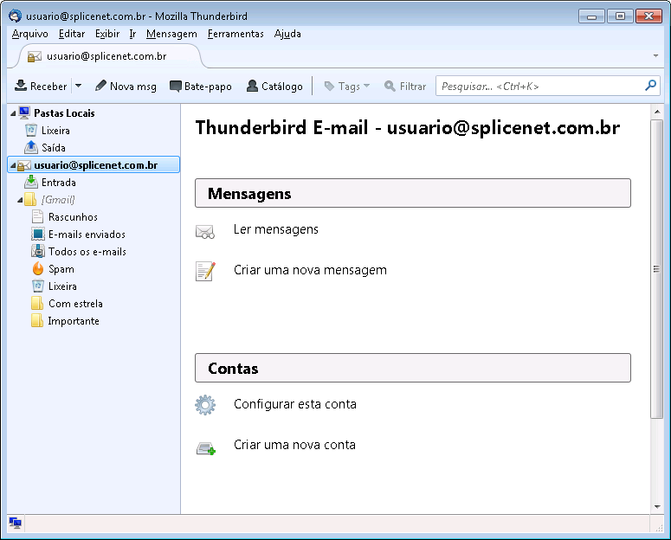Click the Nova msg pencil icon
Viewport: 671px width, 540px height.
(100, 86)
